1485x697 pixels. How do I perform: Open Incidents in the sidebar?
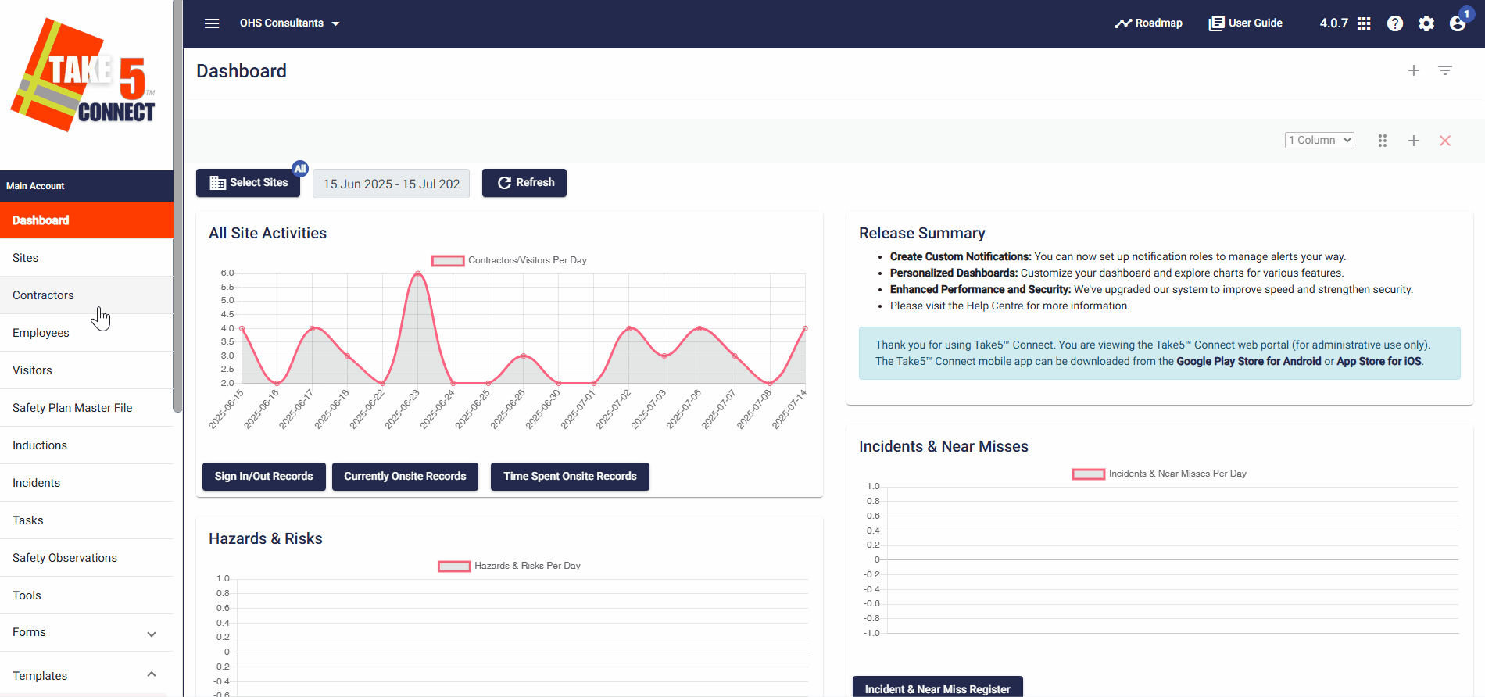coord(87,483)
